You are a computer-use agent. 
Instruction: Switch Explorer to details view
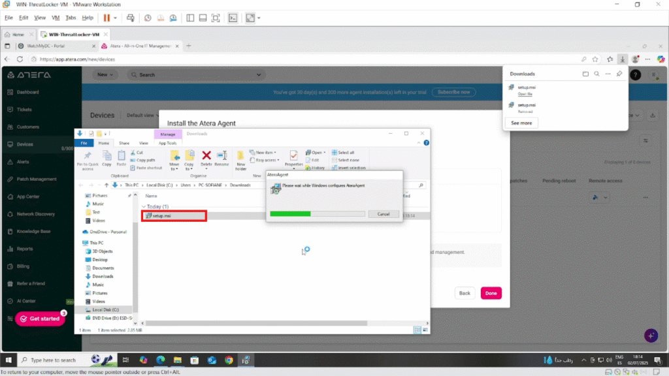[x=417, y=330]
